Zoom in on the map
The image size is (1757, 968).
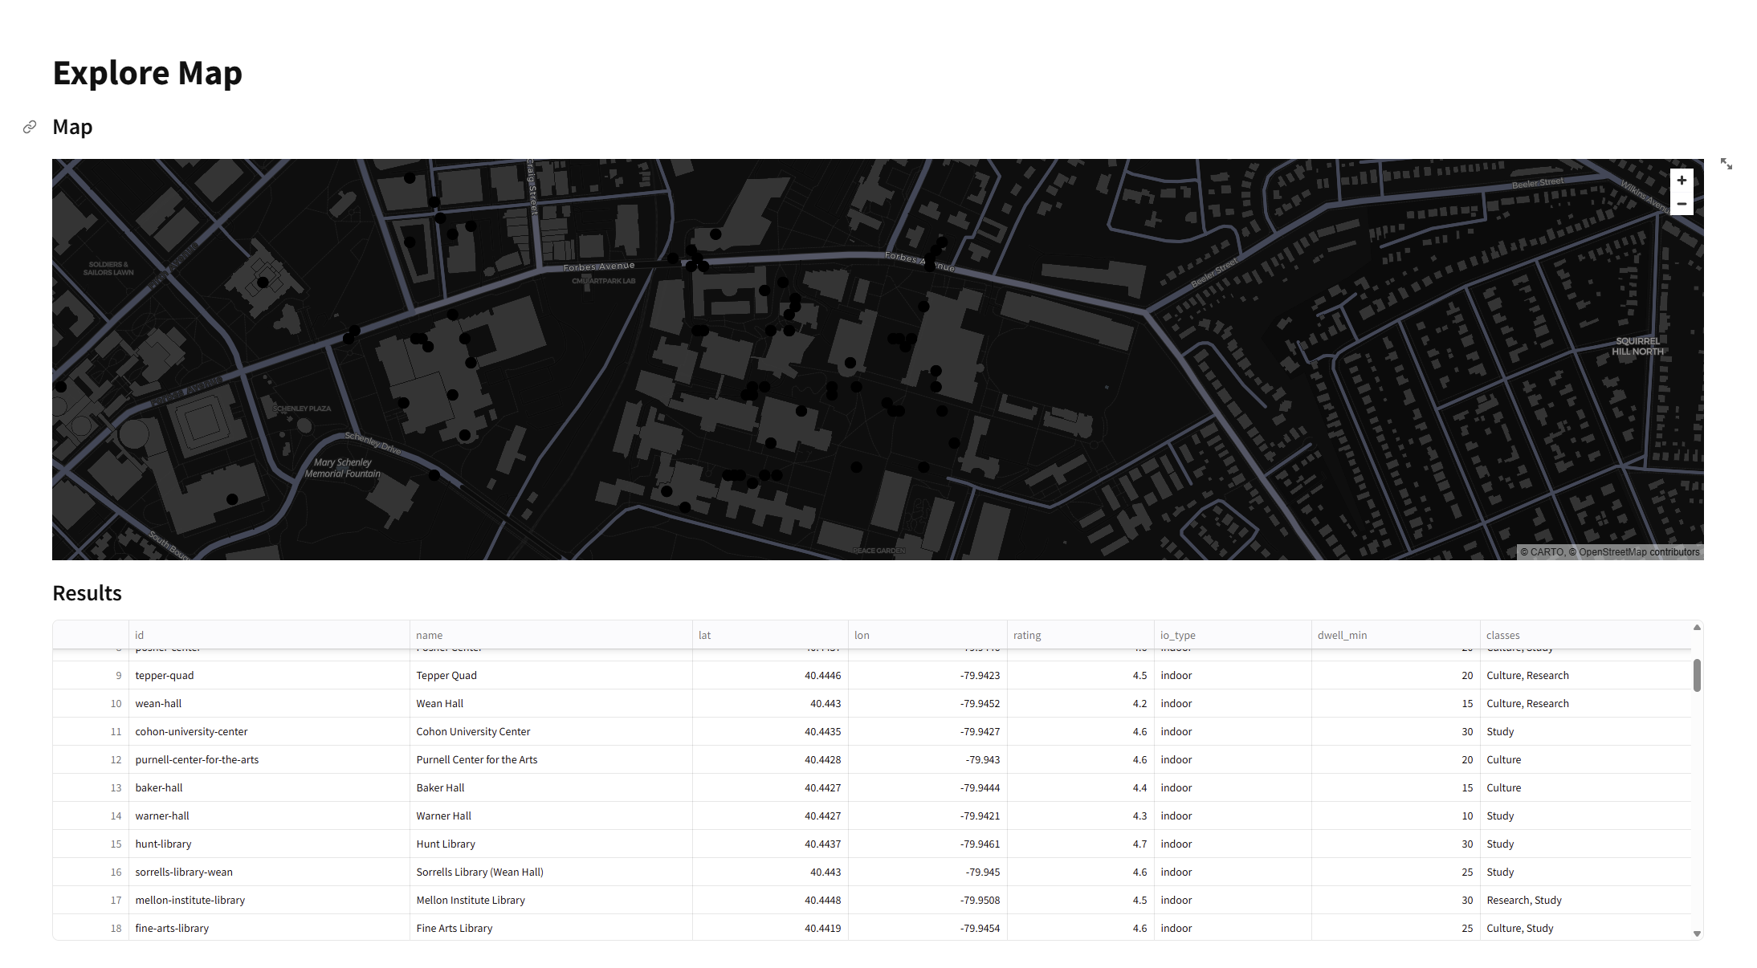tap(1682, 181)
